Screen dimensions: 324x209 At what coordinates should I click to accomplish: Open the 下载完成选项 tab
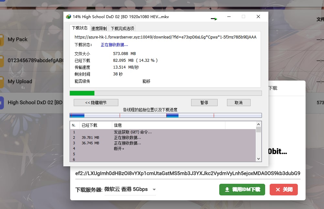(x=122, y=28)
